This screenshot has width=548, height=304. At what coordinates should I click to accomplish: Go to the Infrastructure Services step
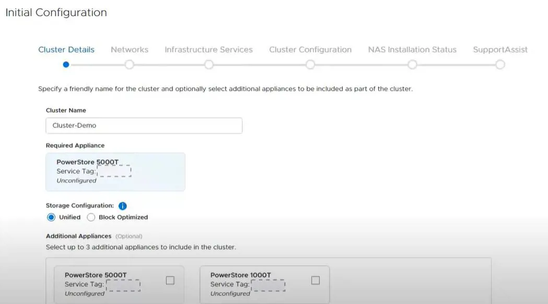(208, 50)
